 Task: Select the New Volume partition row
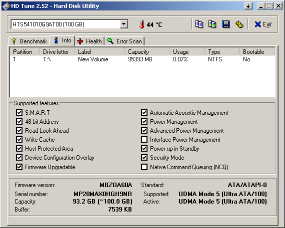[x=142, y=59]
